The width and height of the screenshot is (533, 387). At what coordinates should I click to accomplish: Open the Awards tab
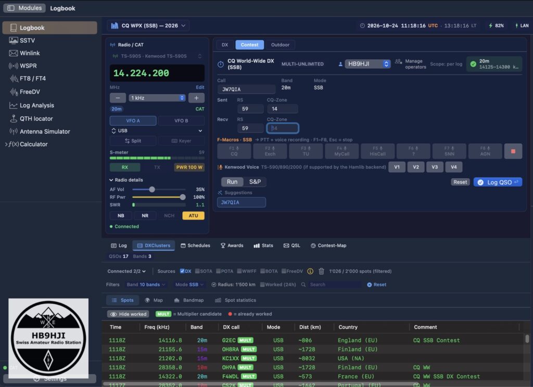pyautogui.click(x=232, y=245)
